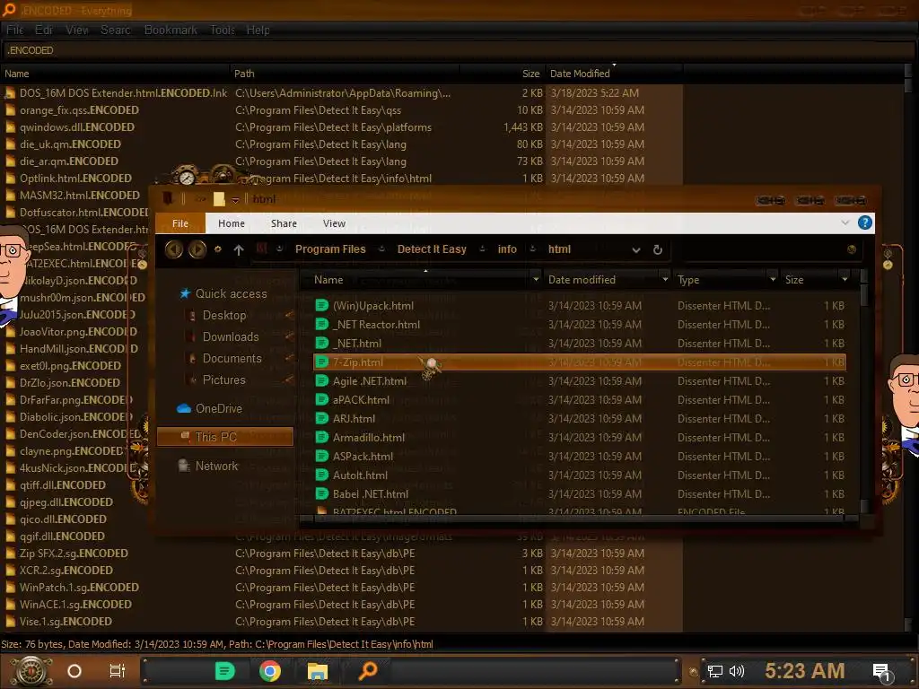Screen dimensions: 919x689
Task: Select Pictures in navigation pane
Action: pos(223,380)
